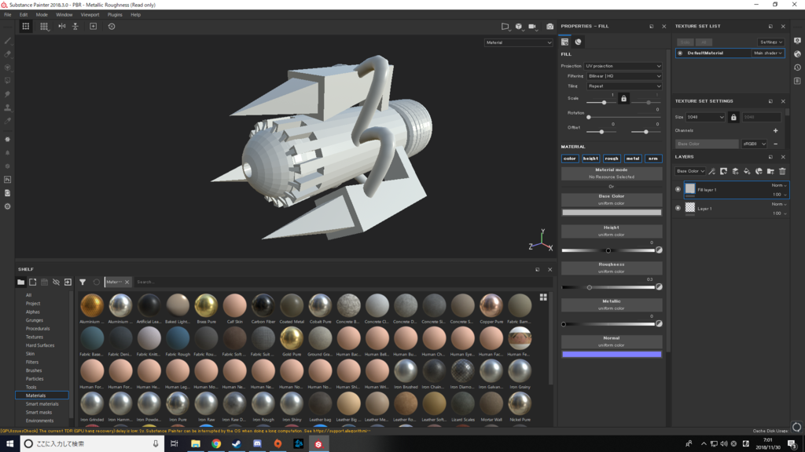Viewport: 805px width, 452px height.
Task: Toggle the height material channel
Action: click(590, 159)
